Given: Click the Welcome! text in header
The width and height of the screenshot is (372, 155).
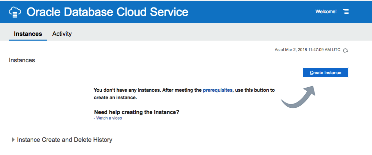Looking at the screenshot, I should (326, 12).
